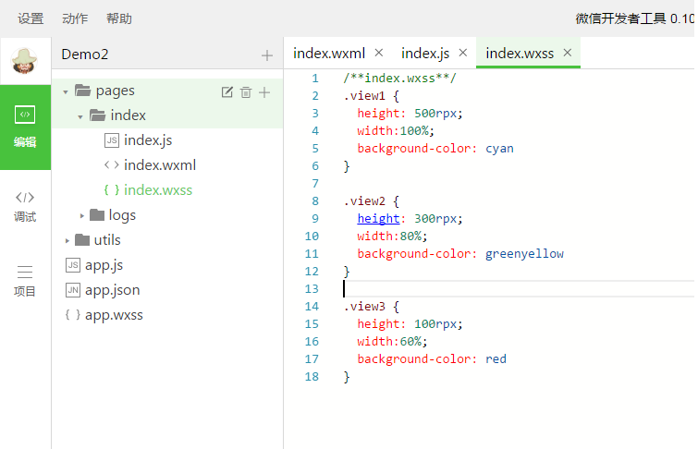This screenshot has width=698, height=449.
Task: Expand the utils folder
Action: [67, 240]
